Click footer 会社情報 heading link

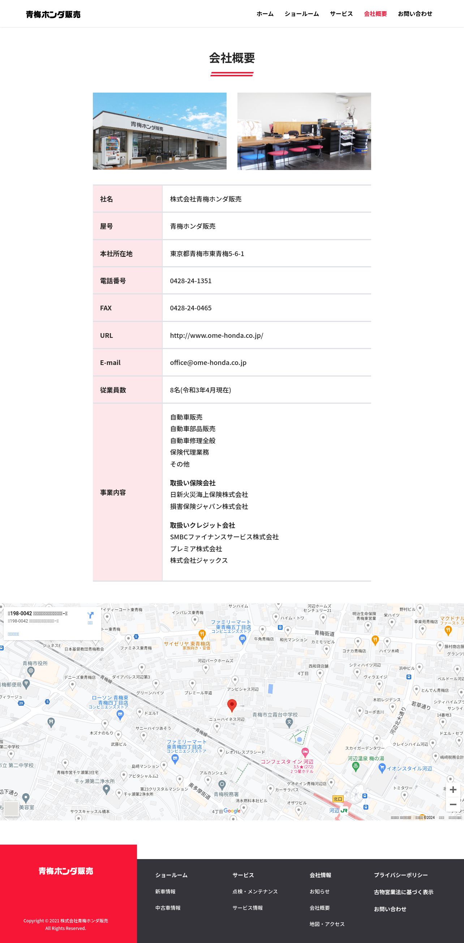point(320,875)
